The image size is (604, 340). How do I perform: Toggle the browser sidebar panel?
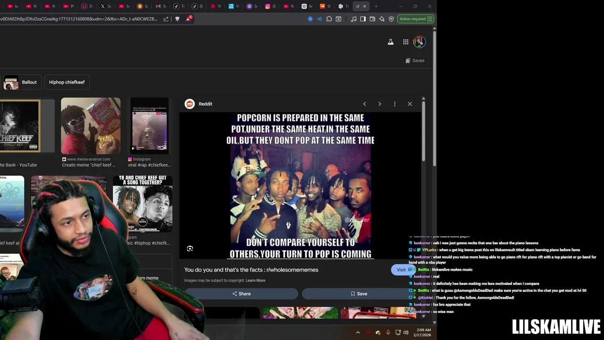pos(363,19)
